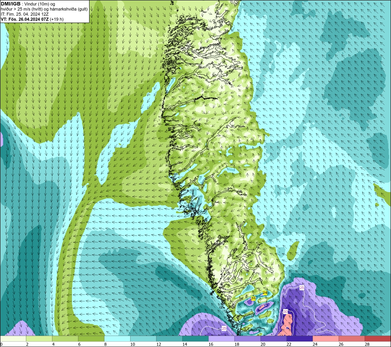Click the yellow-highlighted '30' gust label

pyautogui.click(x=253, y=298)
